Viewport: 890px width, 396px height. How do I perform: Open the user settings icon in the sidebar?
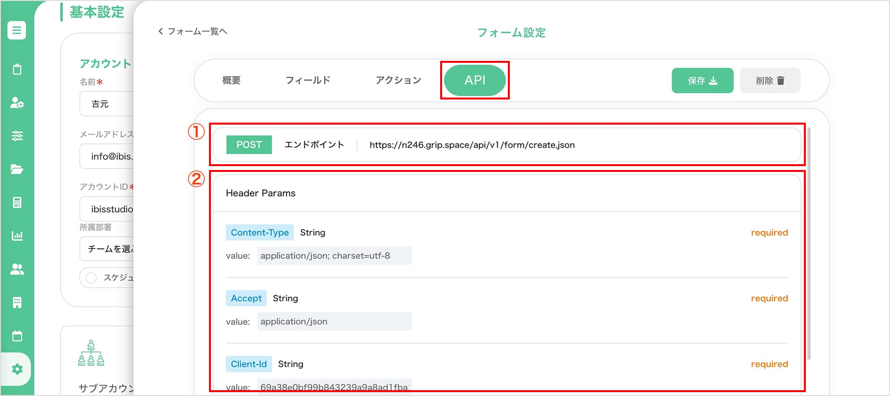(x=17, y=102)
